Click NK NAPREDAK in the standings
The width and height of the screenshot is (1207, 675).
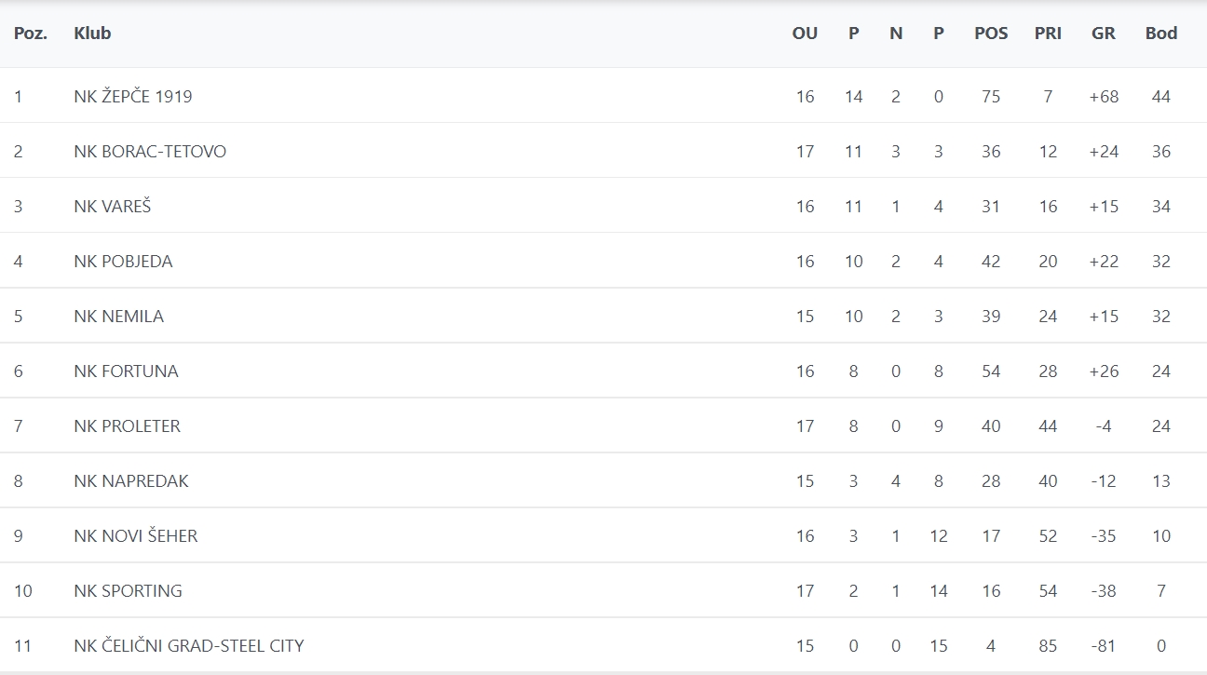click(131, 480)
